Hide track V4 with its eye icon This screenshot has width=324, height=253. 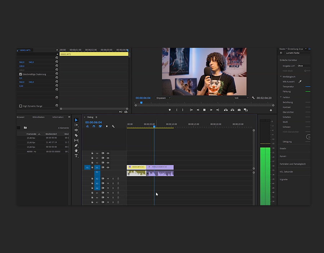108,153
